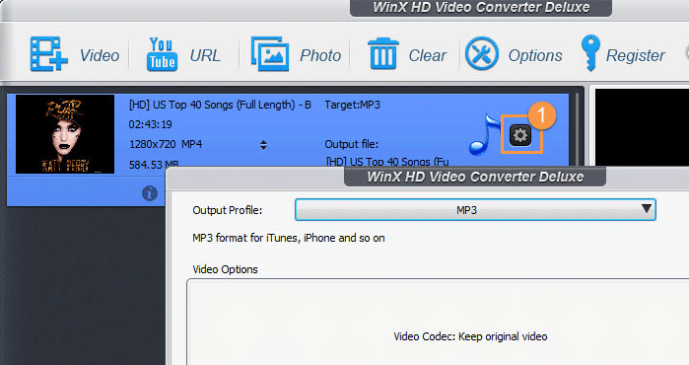This screenshot has height=365, width=689.
Task: Click the Video toolbar label
Action: 100,56
